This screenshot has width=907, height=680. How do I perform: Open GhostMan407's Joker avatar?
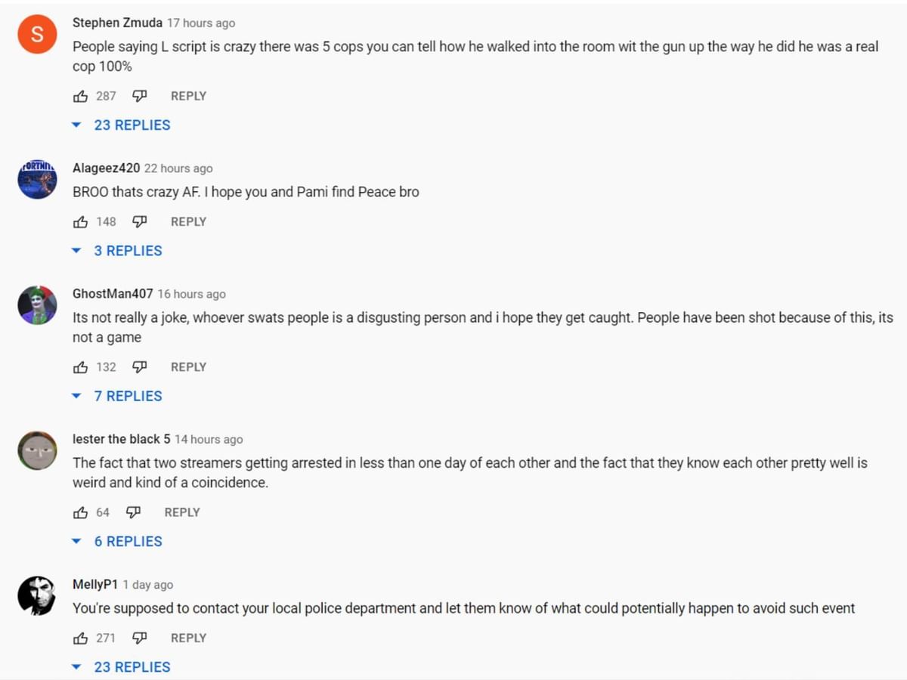tap(37, 305)
